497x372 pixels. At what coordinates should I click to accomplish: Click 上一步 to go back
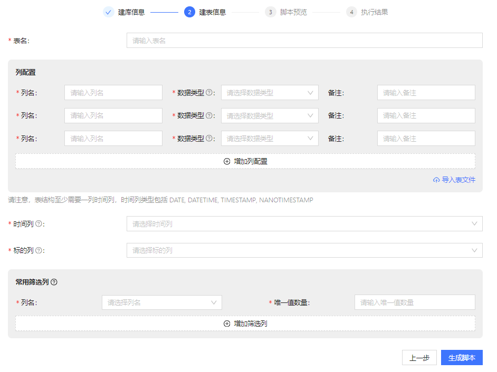[419, 358]
